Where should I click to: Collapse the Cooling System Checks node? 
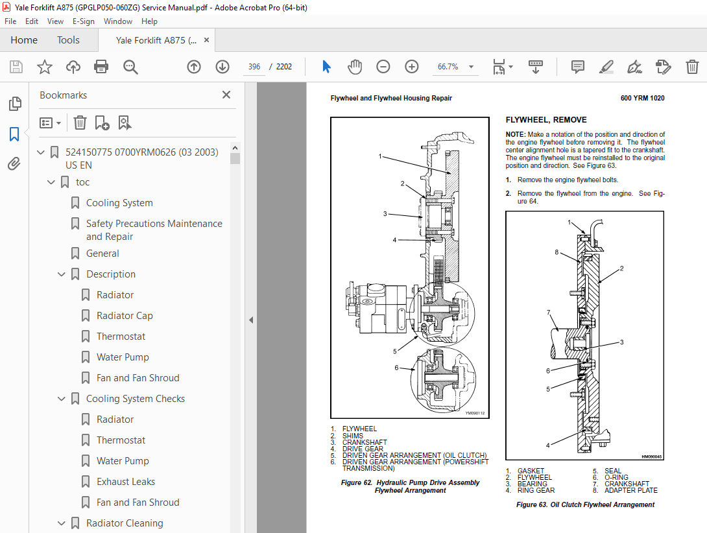tap(62, 399)
